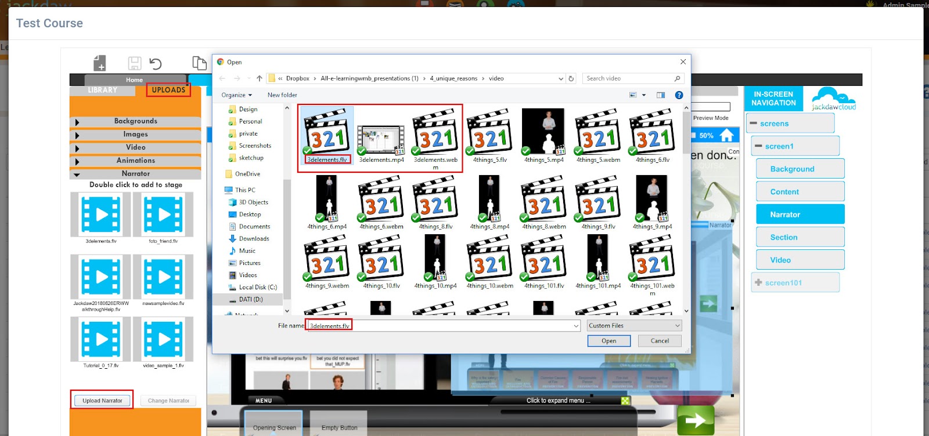Select the 4things_6.flv file

point(653,136)
